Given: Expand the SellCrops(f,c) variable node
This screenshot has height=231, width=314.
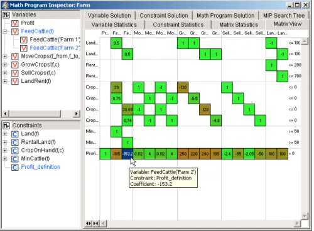Looking at the screenshot, I should pos(5,73).
